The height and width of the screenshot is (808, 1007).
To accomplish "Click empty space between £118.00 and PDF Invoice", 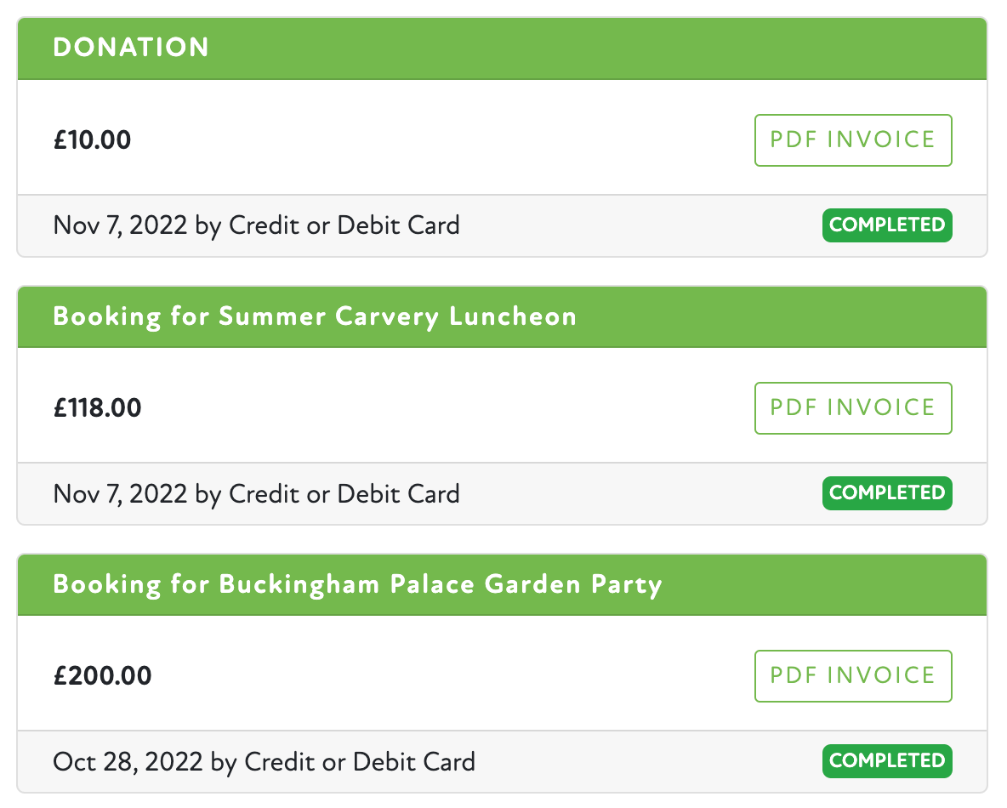I will tap(442, 408).
